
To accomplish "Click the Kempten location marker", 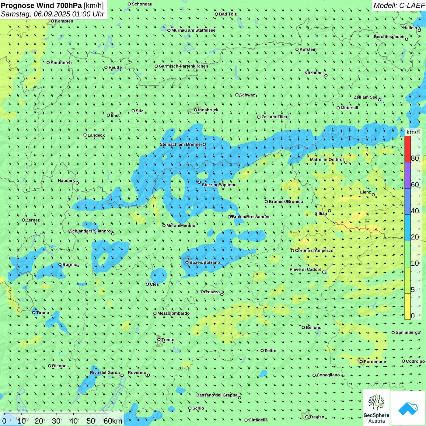I will 52,21.
